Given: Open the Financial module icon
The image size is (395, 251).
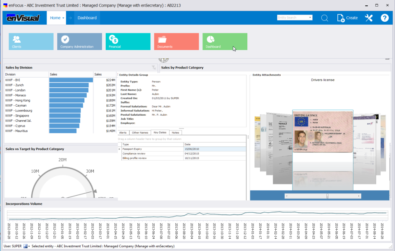Looking at the screenshot, I should point(113,39).
